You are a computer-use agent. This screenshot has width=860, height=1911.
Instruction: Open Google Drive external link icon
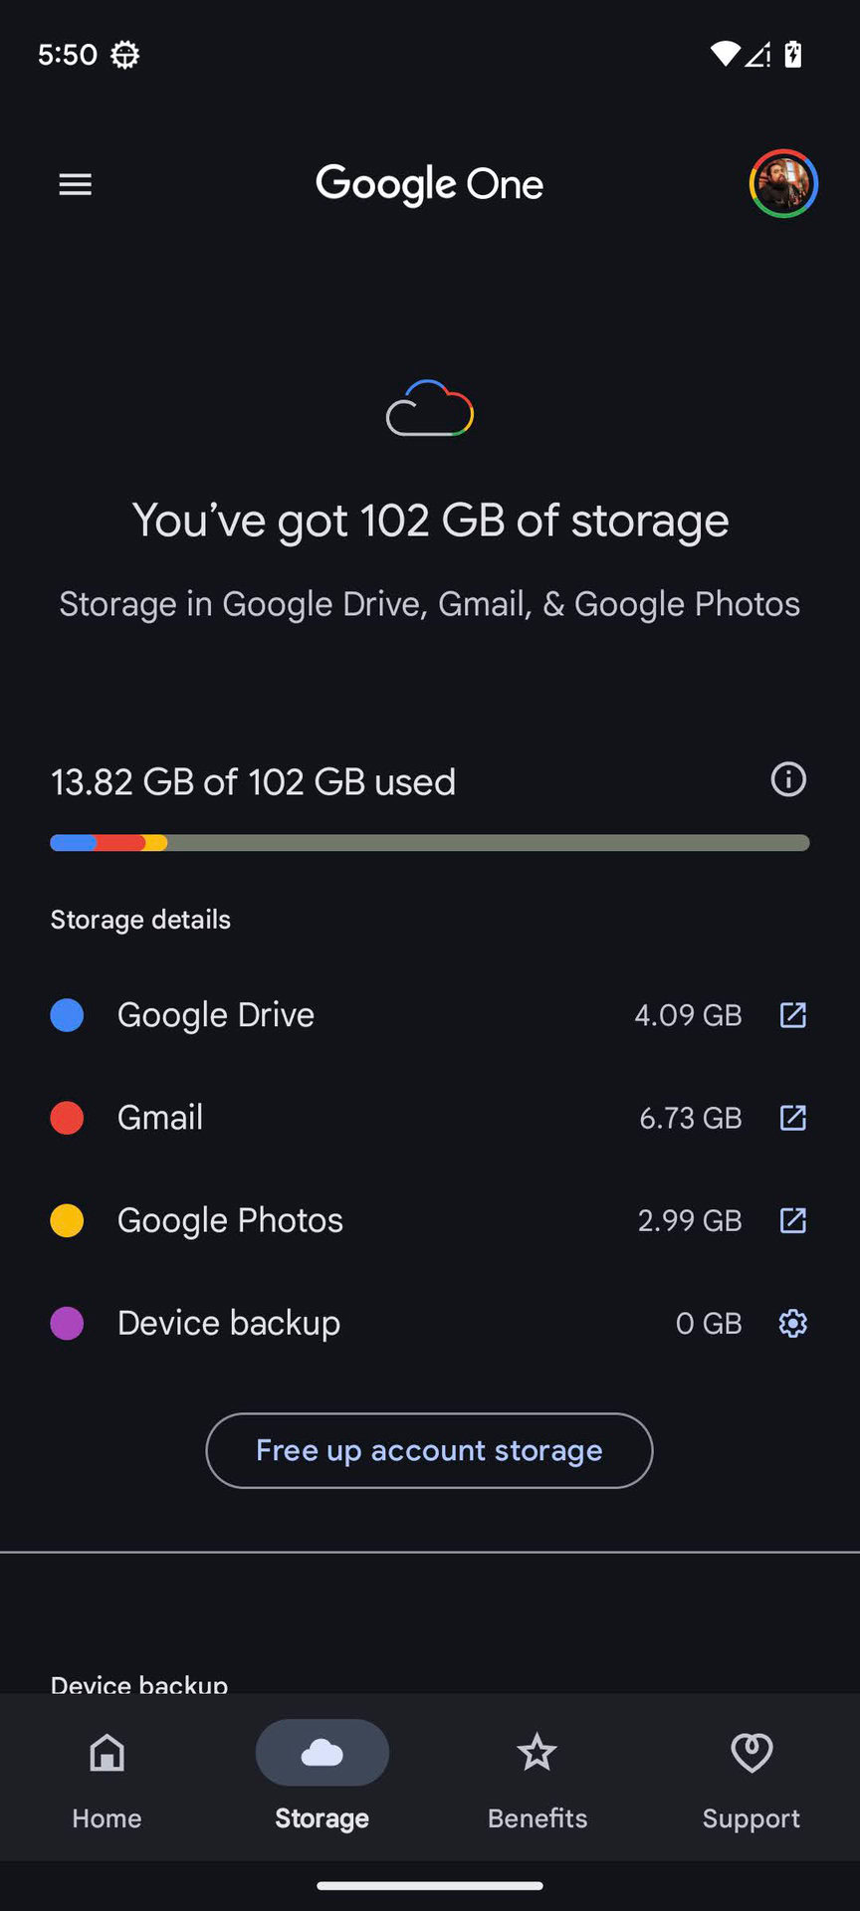point(792,1015)
